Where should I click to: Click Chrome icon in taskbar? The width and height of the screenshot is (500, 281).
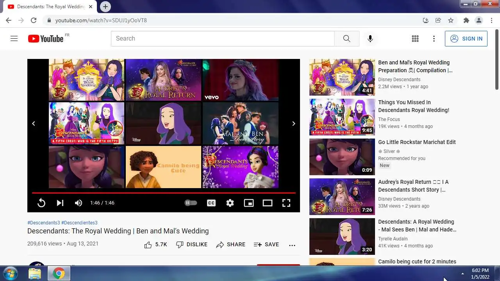(59, 274)
